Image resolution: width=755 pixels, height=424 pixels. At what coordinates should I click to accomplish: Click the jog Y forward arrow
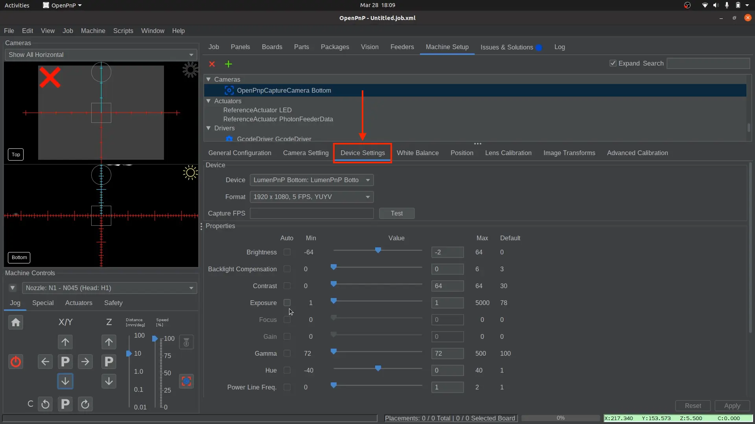pos(65,342)
